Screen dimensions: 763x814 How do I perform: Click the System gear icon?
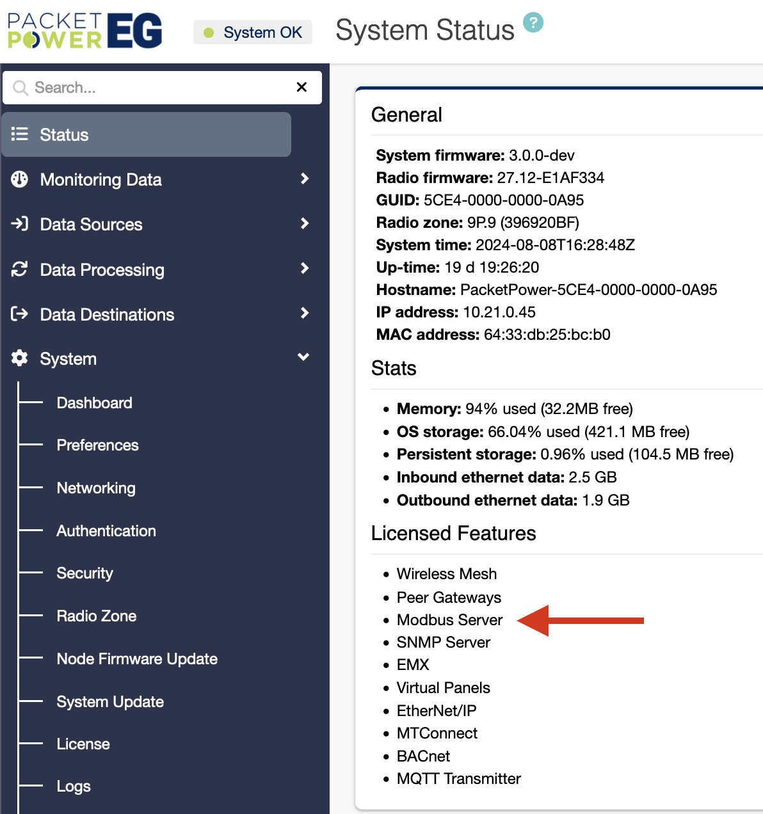[x=19, y=358]
